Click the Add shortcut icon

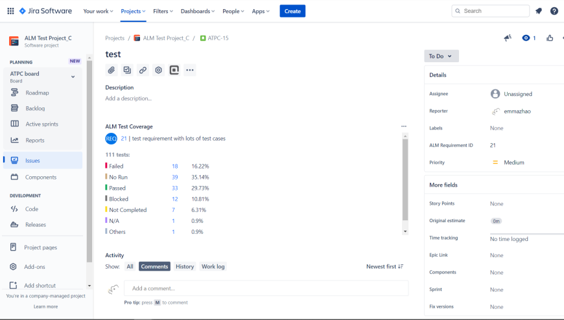click(x=14, y=286)
